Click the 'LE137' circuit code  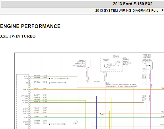pos(45,95)
